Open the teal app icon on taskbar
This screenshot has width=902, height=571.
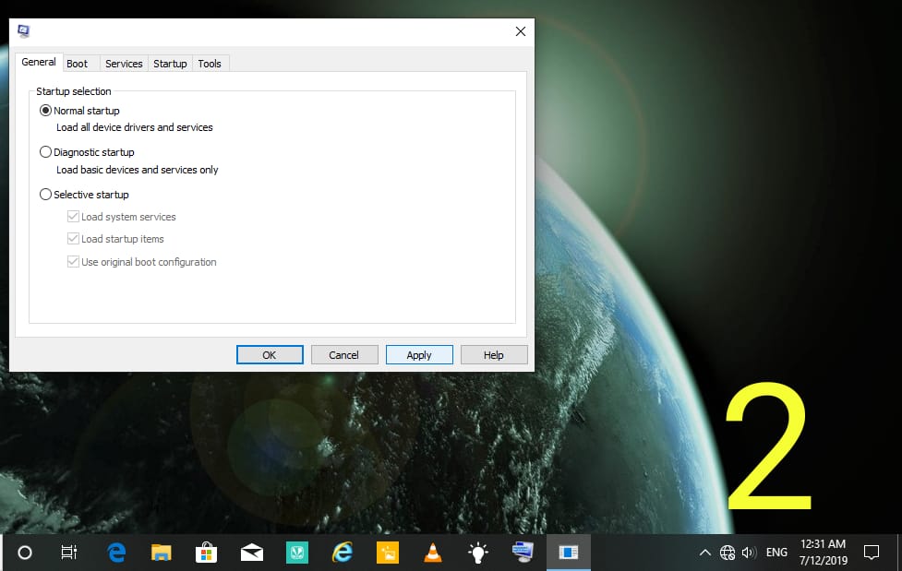[297, 553]
